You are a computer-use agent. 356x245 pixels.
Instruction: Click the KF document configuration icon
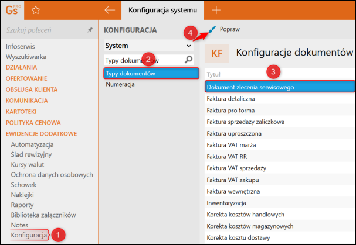click(x=217, y=53)
